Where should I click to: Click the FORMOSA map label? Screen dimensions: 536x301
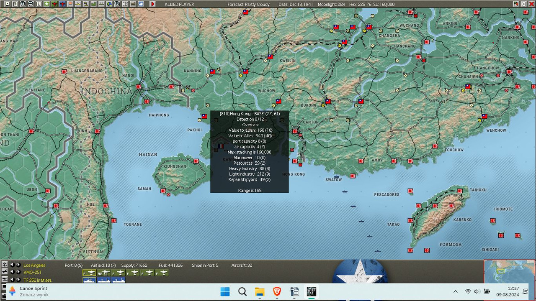[451, 245]
